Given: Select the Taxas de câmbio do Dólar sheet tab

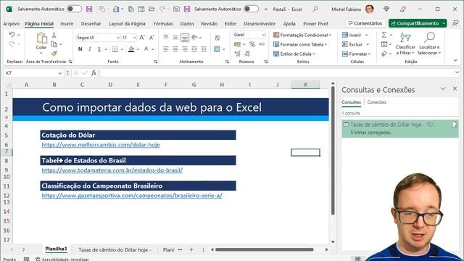Looking at the screenshot, I should tap(115, 249).
